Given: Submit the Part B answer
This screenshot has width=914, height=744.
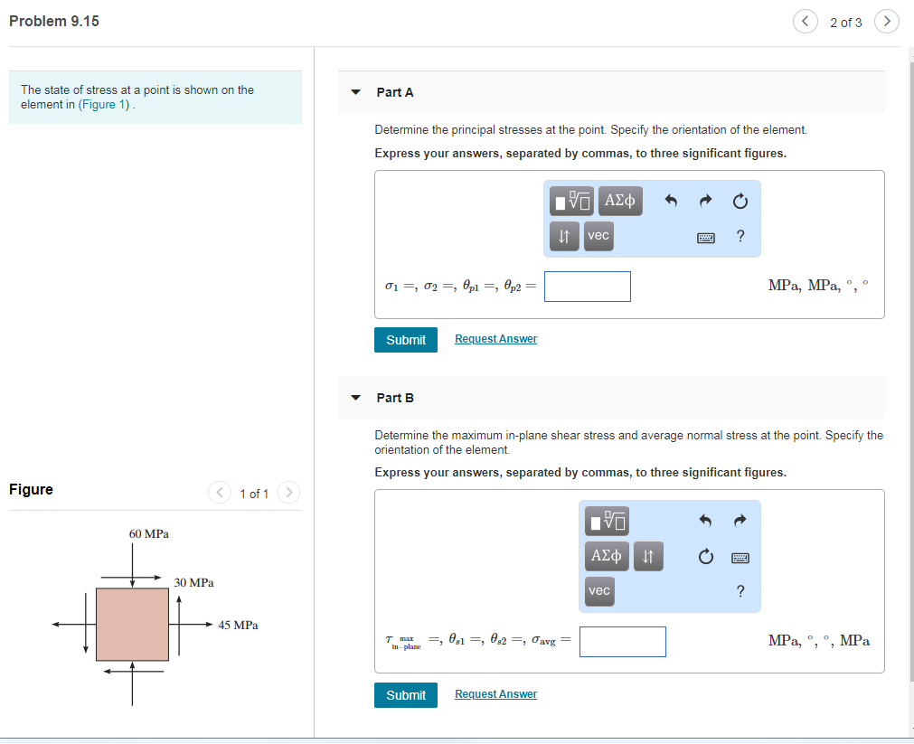Looking at the screenshot, I should (406, 695).
